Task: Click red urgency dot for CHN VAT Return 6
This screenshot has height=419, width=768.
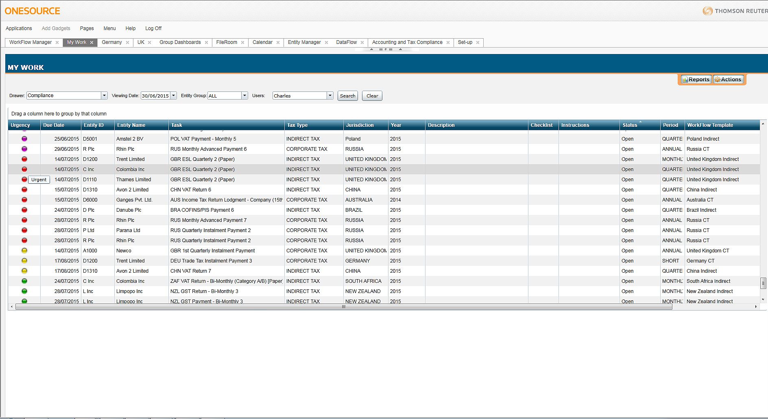Action: point(24,190)
